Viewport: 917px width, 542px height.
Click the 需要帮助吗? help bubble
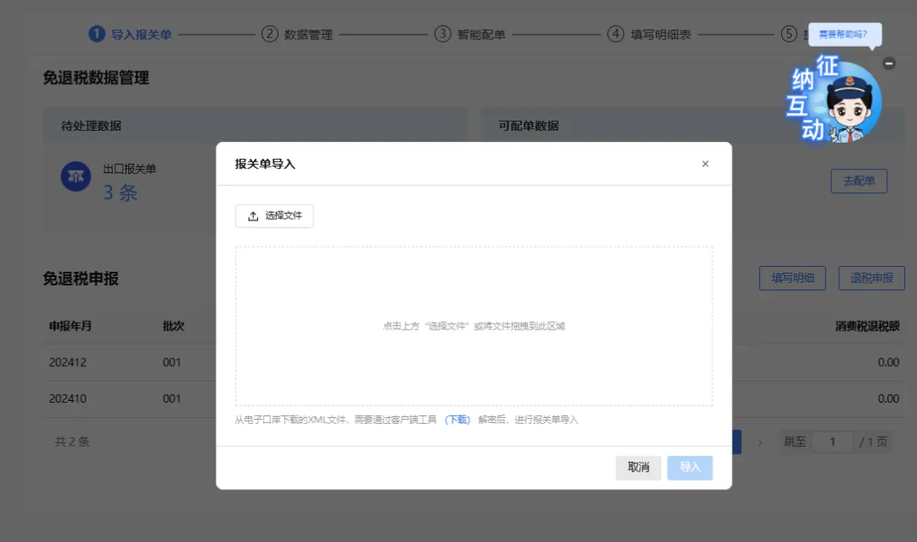coord(844,35)
